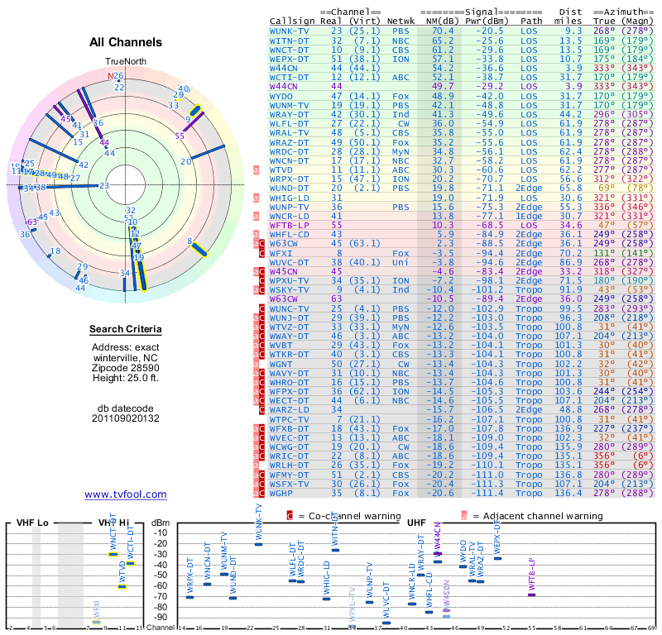Click the adjacent warning marker beside WNCR-LD
The width and height of the screenshot is (662, 635).
point(256,216)
